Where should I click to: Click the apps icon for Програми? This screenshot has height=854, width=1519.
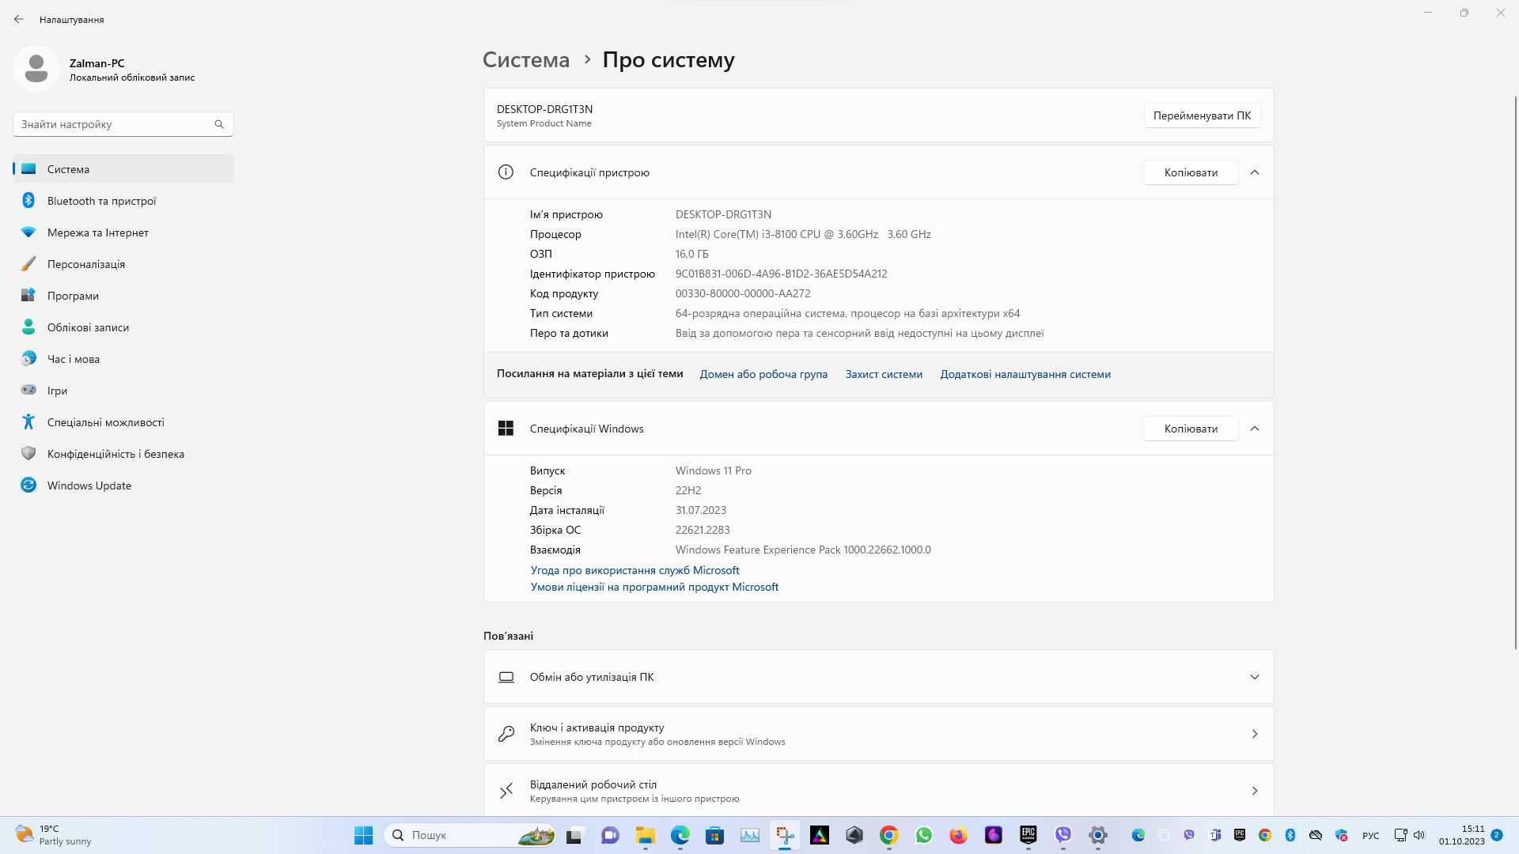coord(28,295)
